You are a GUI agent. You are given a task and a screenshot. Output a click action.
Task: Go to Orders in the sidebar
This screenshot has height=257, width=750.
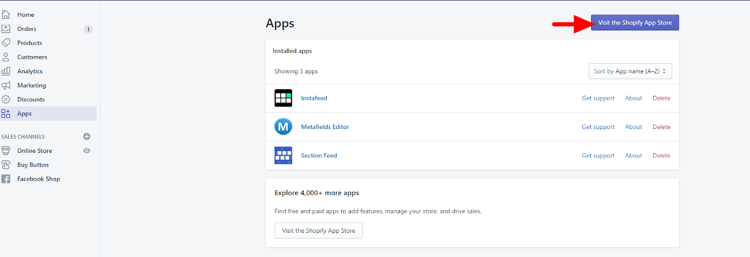click(27, 29)
